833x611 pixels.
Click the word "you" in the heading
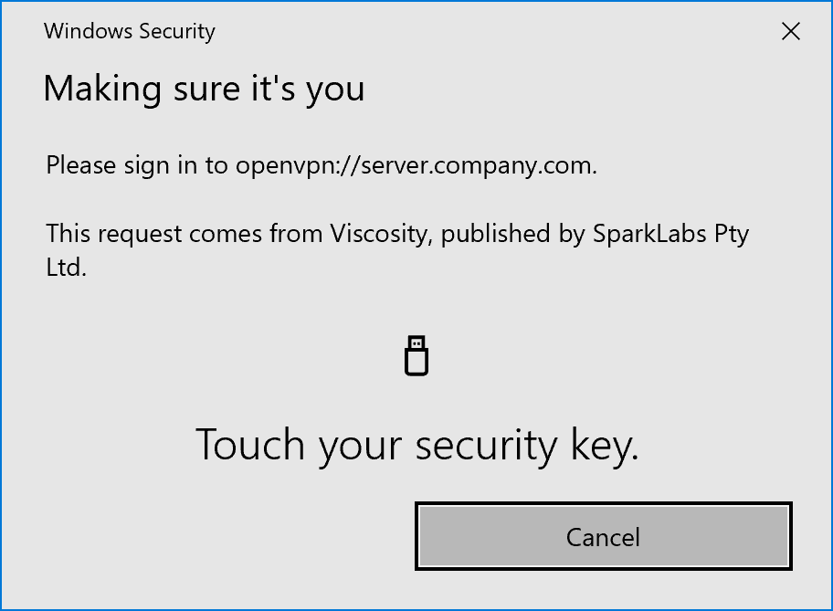click(335, 89)
